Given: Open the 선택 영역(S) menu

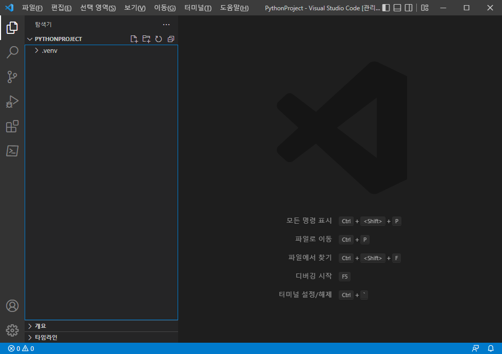Looking at the screenshot, I should click(x=98, y=8).
